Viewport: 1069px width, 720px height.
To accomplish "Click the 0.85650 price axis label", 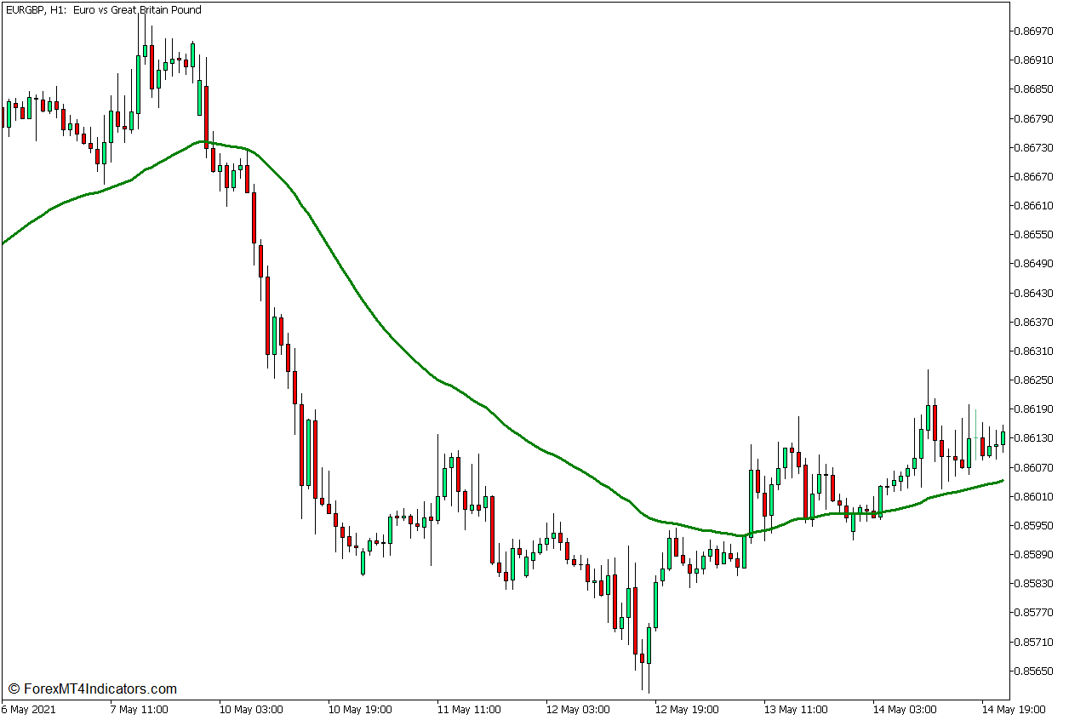I will (x=1033, y=671).
